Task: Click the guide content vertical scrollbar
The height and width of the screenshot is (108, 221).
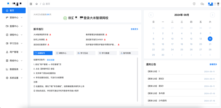Action: [137, 79]
